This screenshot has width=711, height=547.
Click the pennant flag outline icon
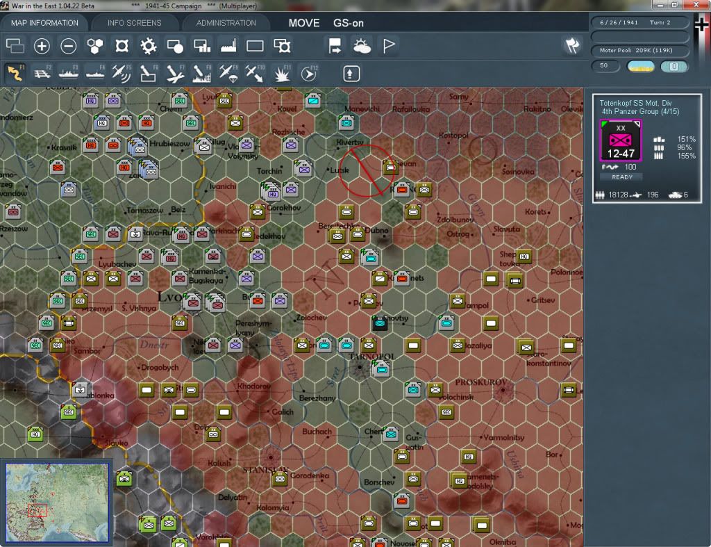click(389, 46)
